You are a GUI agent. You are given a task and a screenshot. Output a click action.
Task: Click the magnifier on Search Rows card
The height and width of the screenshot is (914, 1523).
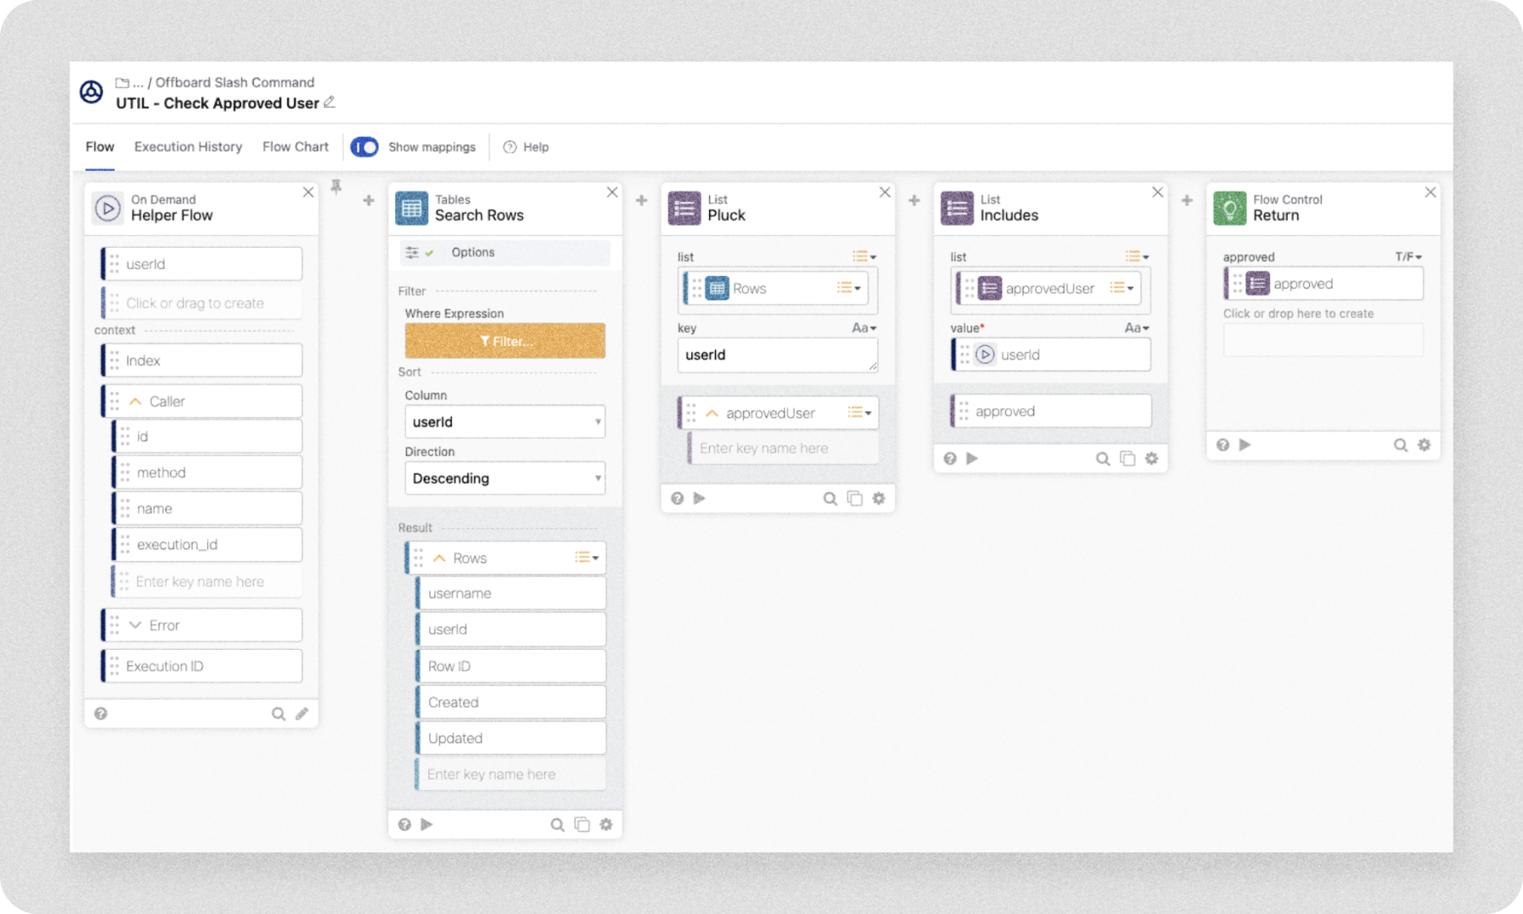pos(557,824)
